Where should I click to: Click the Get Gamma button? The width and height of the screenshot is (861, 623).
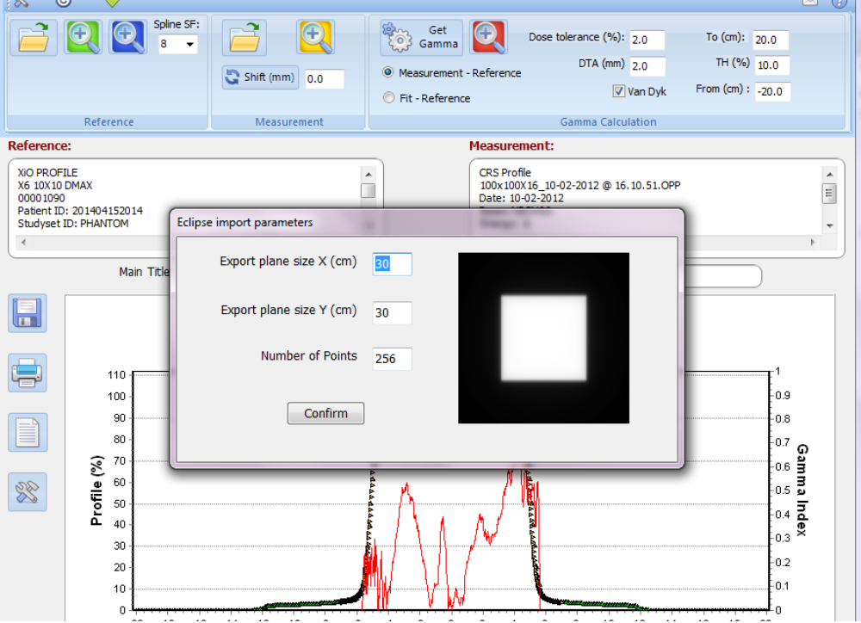pos(422,37)
